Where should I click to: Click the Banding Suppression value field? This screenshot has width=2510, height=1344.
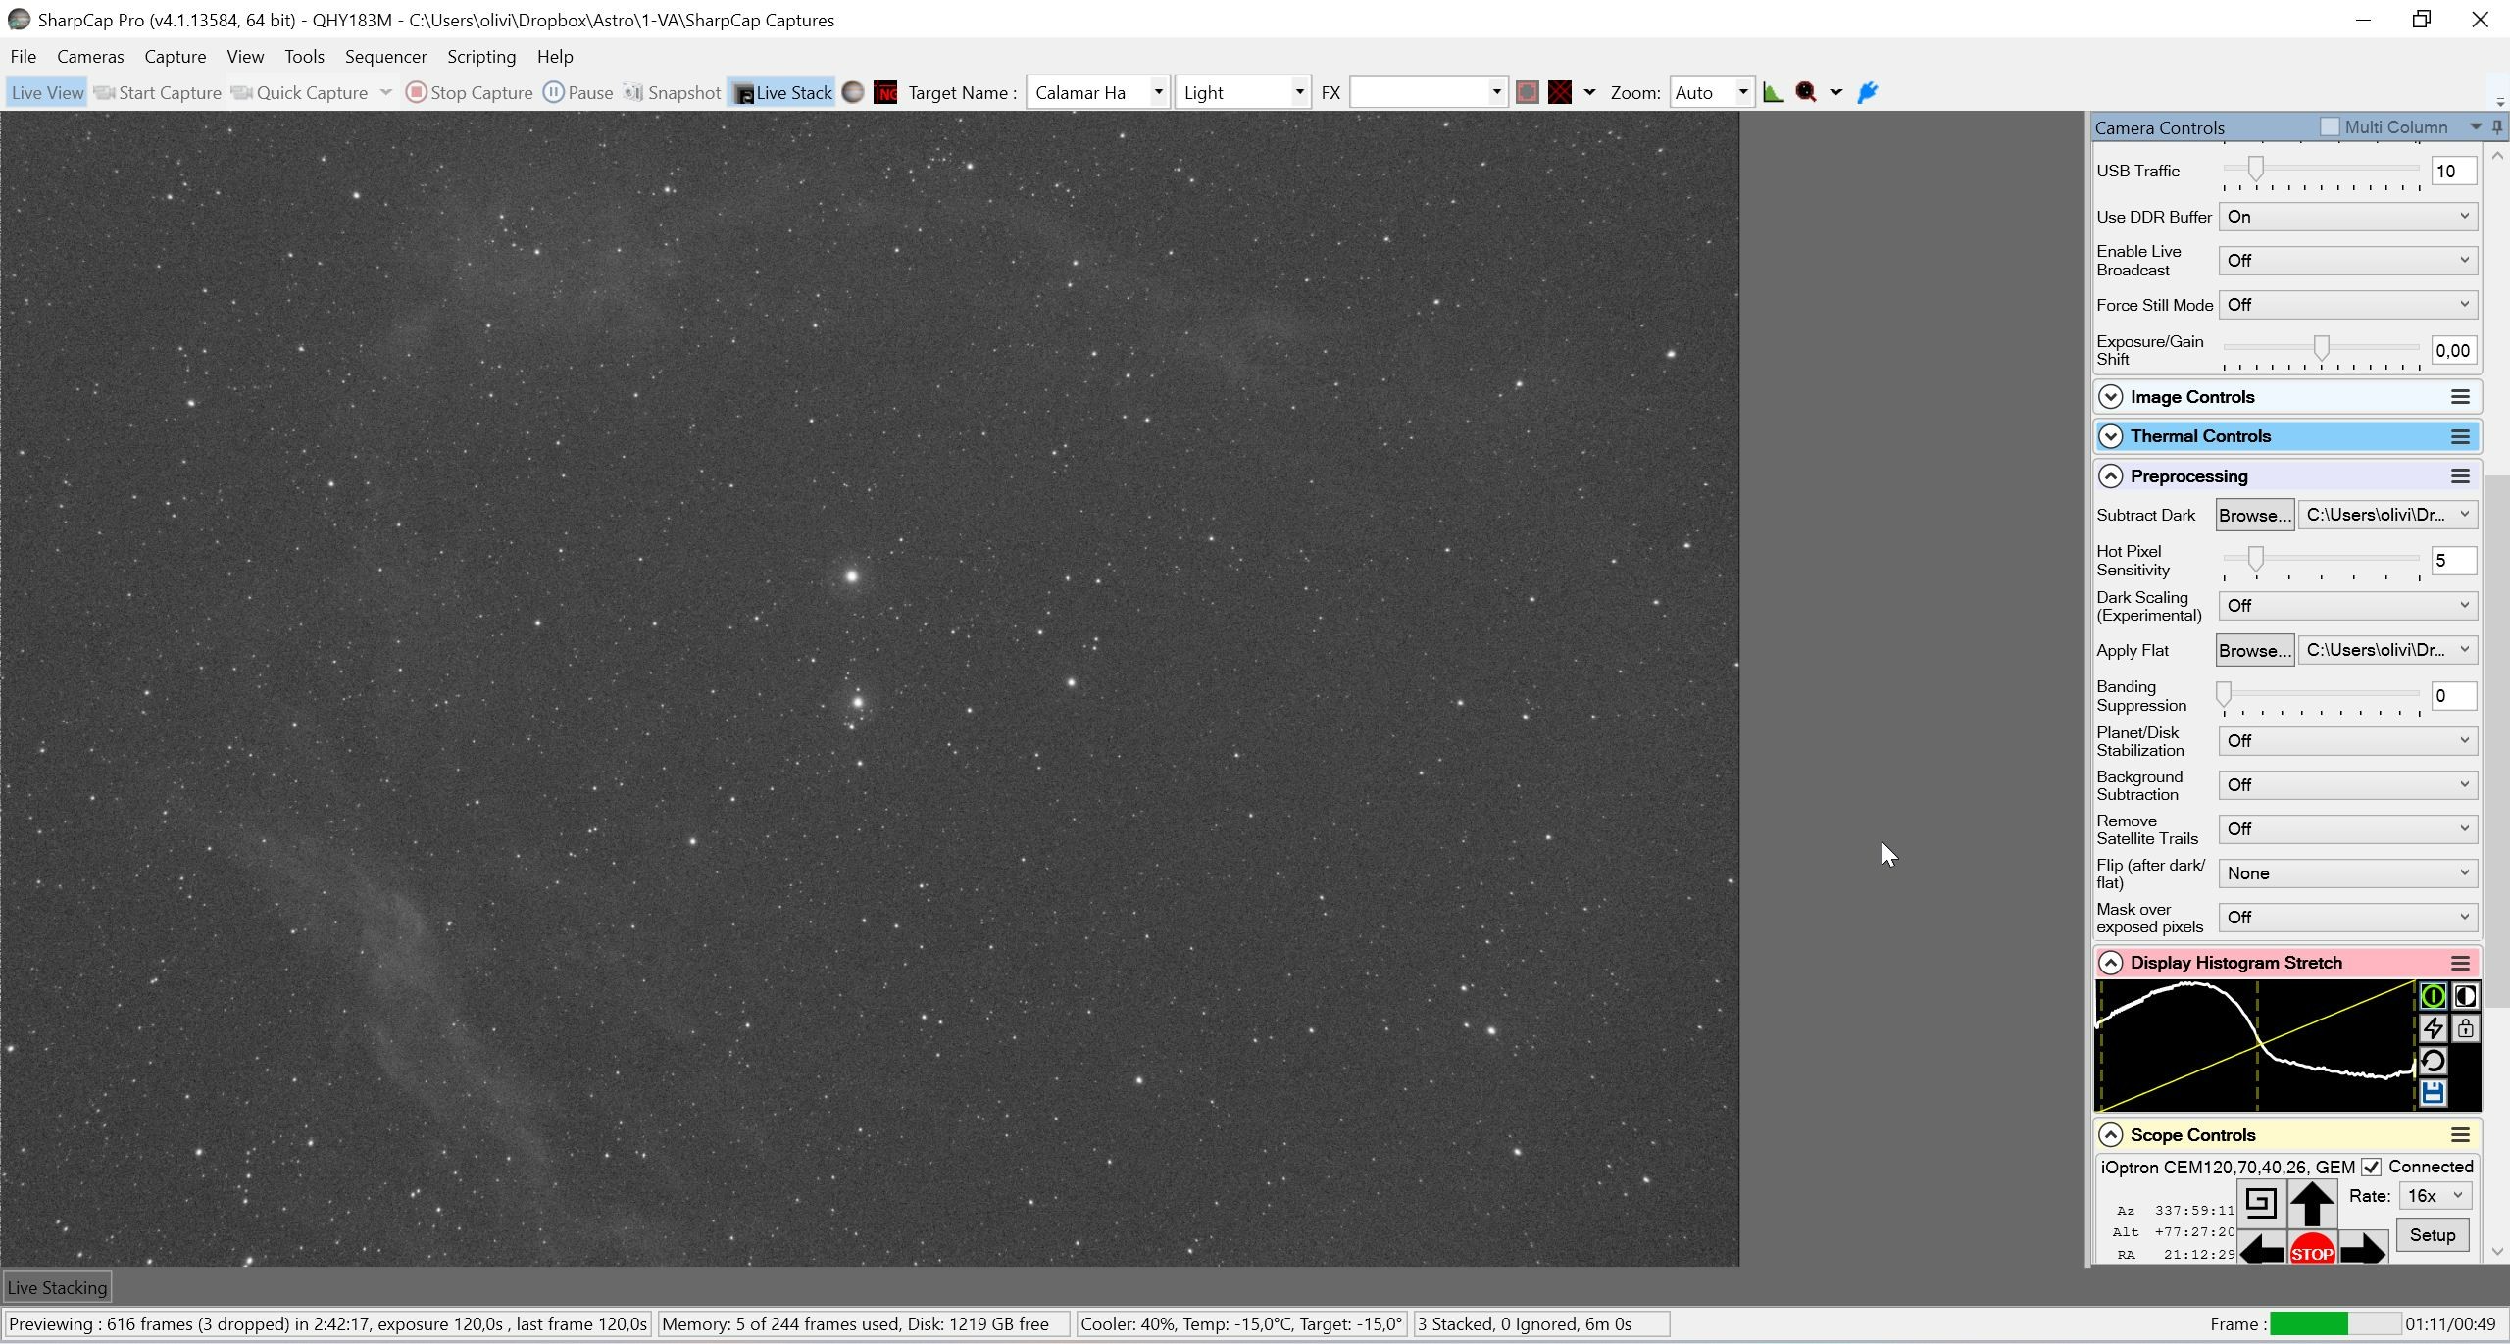tap(2452, 696)
